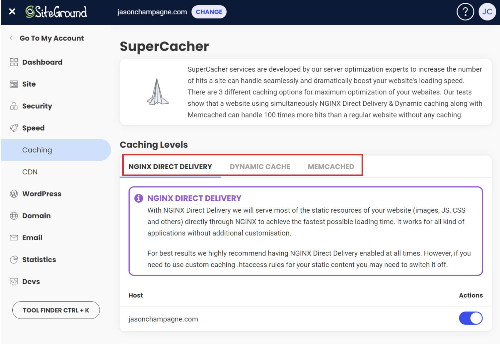Viewport: 500px width, 344px height.
Task: Expand the Site menu section
Action: coord(29,84)
